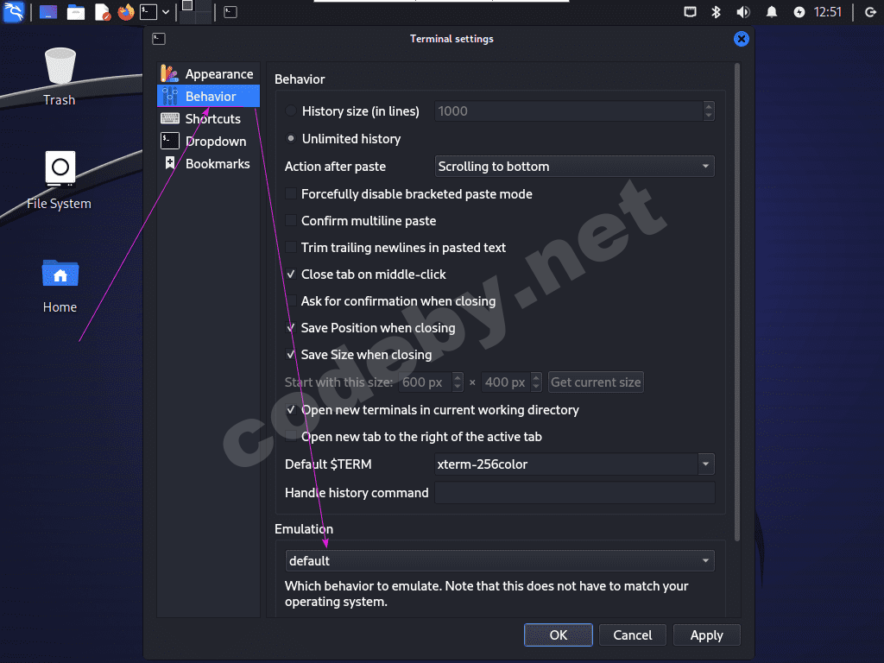Click the volume speaker icon
Image resolution: width=884 pixels, height=663 pixels.
click(x=743, y=12)
